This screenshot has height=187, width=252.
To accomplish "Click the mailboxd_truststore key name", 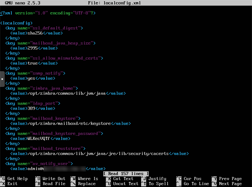I will click(x=57, y=149).
